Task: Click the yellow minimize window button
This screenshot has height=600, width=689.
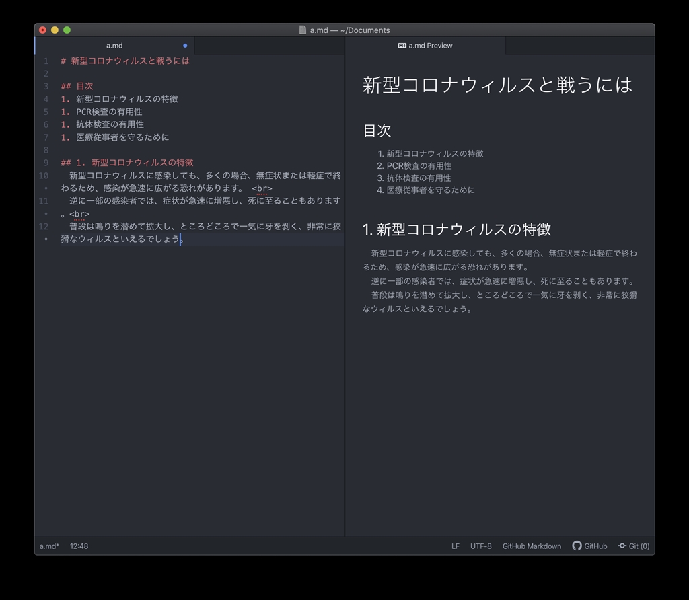Action: 55,30
